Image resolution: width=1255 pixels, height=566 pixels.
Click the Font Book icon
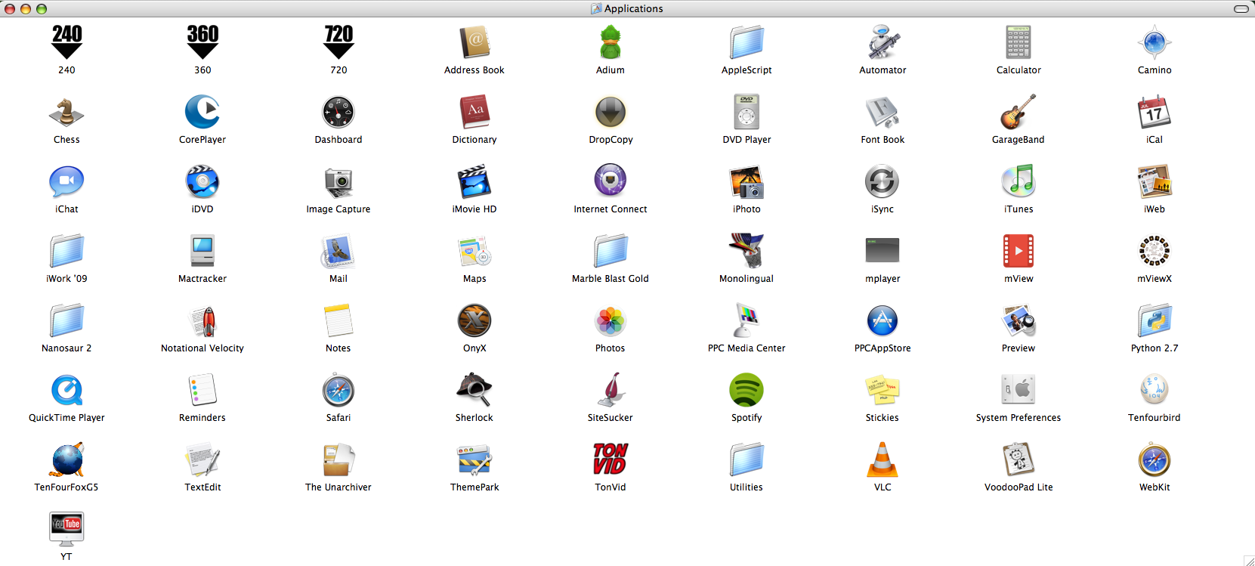883,112
